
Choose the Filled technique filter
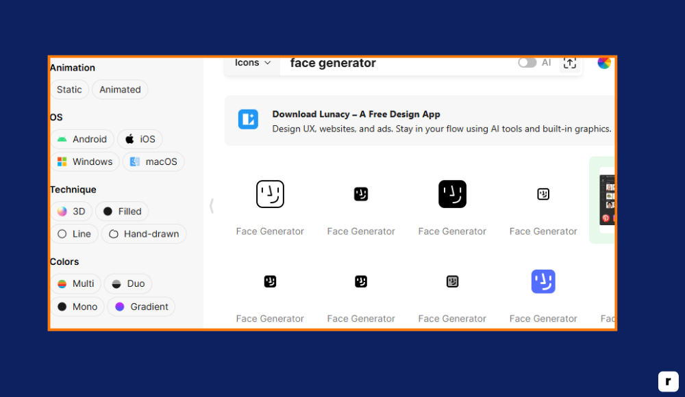tap(122, 212)
